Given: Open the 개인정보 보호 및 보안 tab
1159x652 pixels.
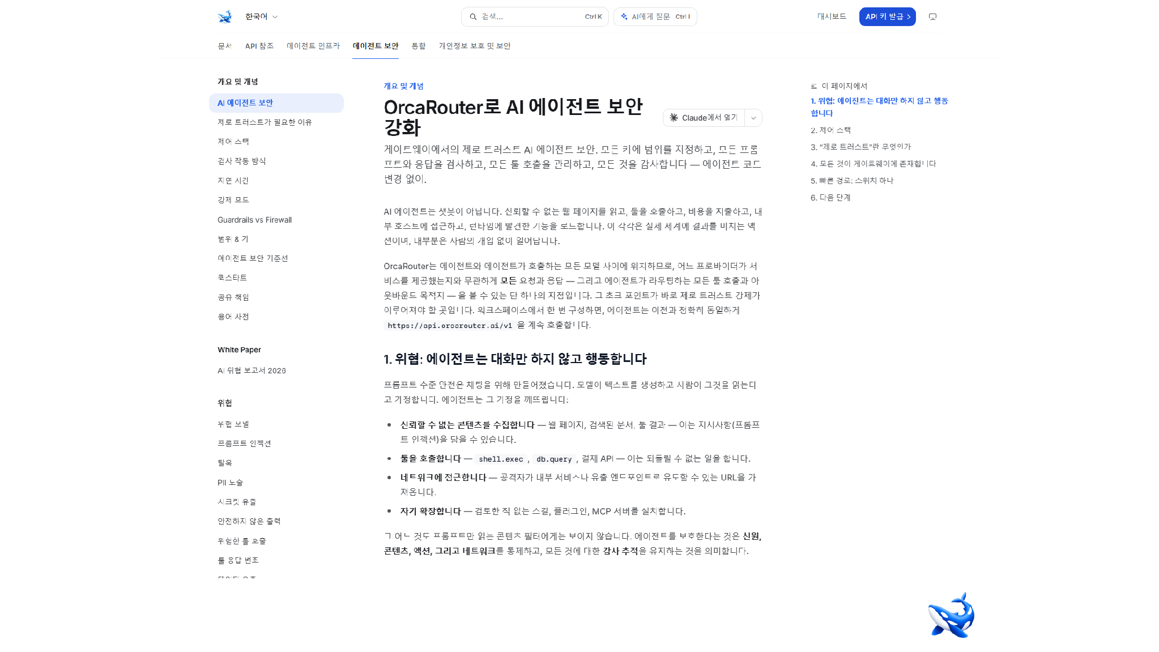Looking at the screenshot, I should [475, 46].
